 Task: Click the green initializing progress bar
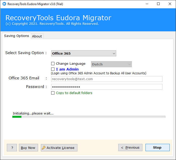[89, 117]
